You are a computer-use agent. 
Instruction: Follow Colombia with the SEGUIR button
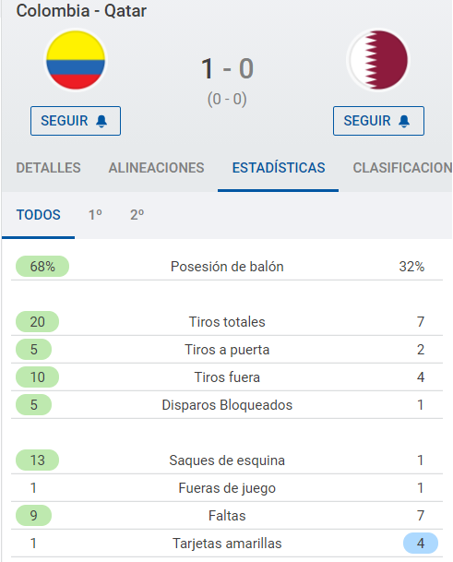pyautogui.click(x=76, y=121)
